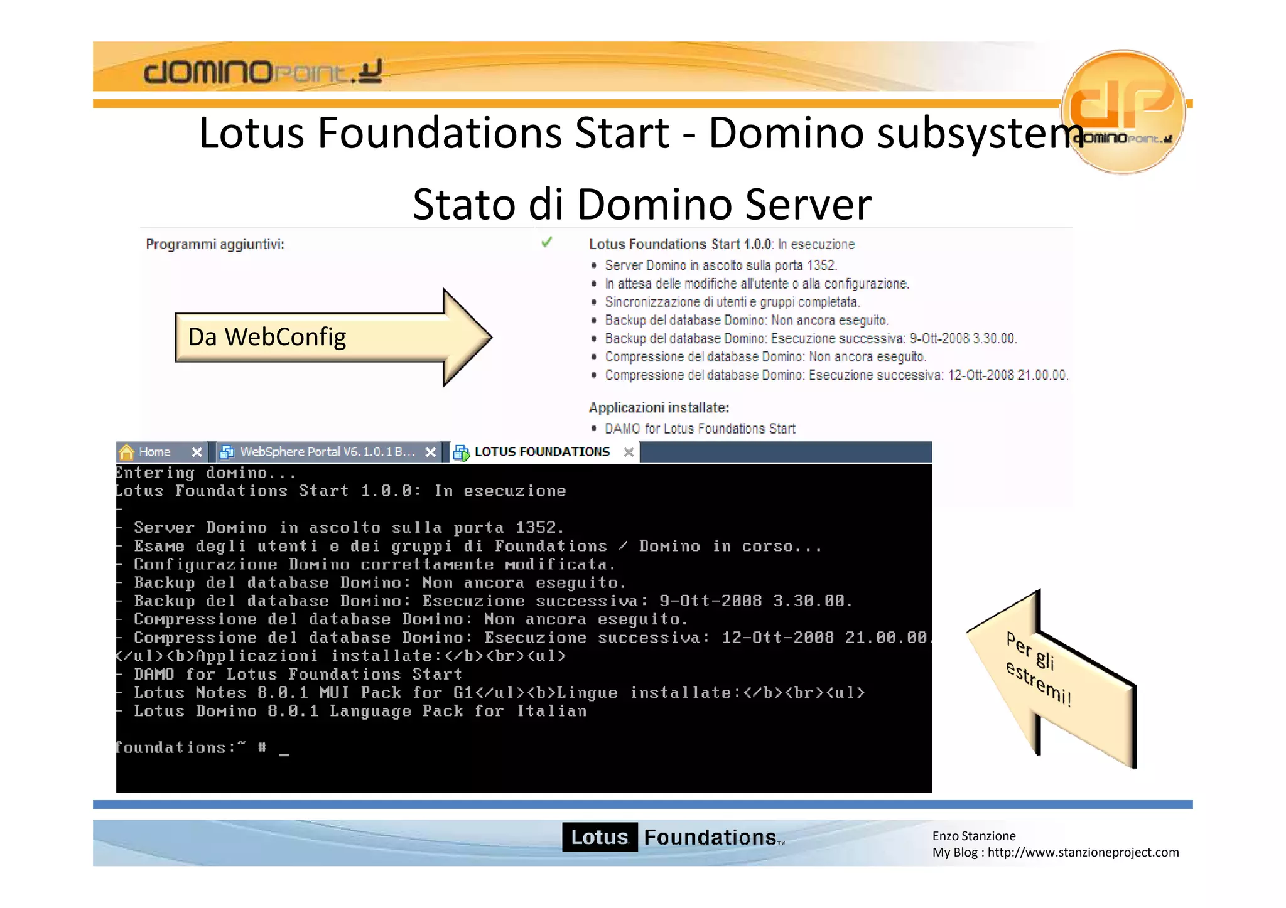Click WebConfig 'Backup del database Domino: Non ancora eseguito.'
Screen dimensions: 1286x908
pos(747,320)
